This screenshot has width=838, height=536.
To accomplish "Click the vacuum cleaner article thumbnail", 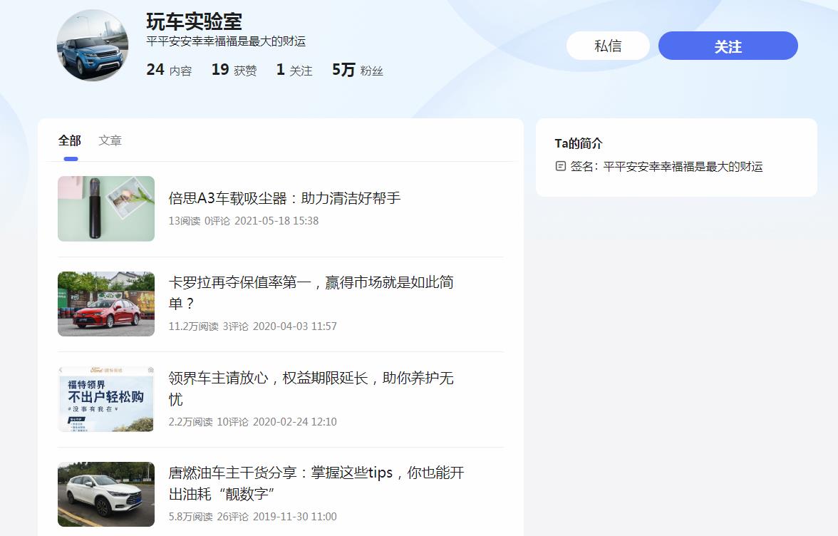I will click(x=106, y=208).
